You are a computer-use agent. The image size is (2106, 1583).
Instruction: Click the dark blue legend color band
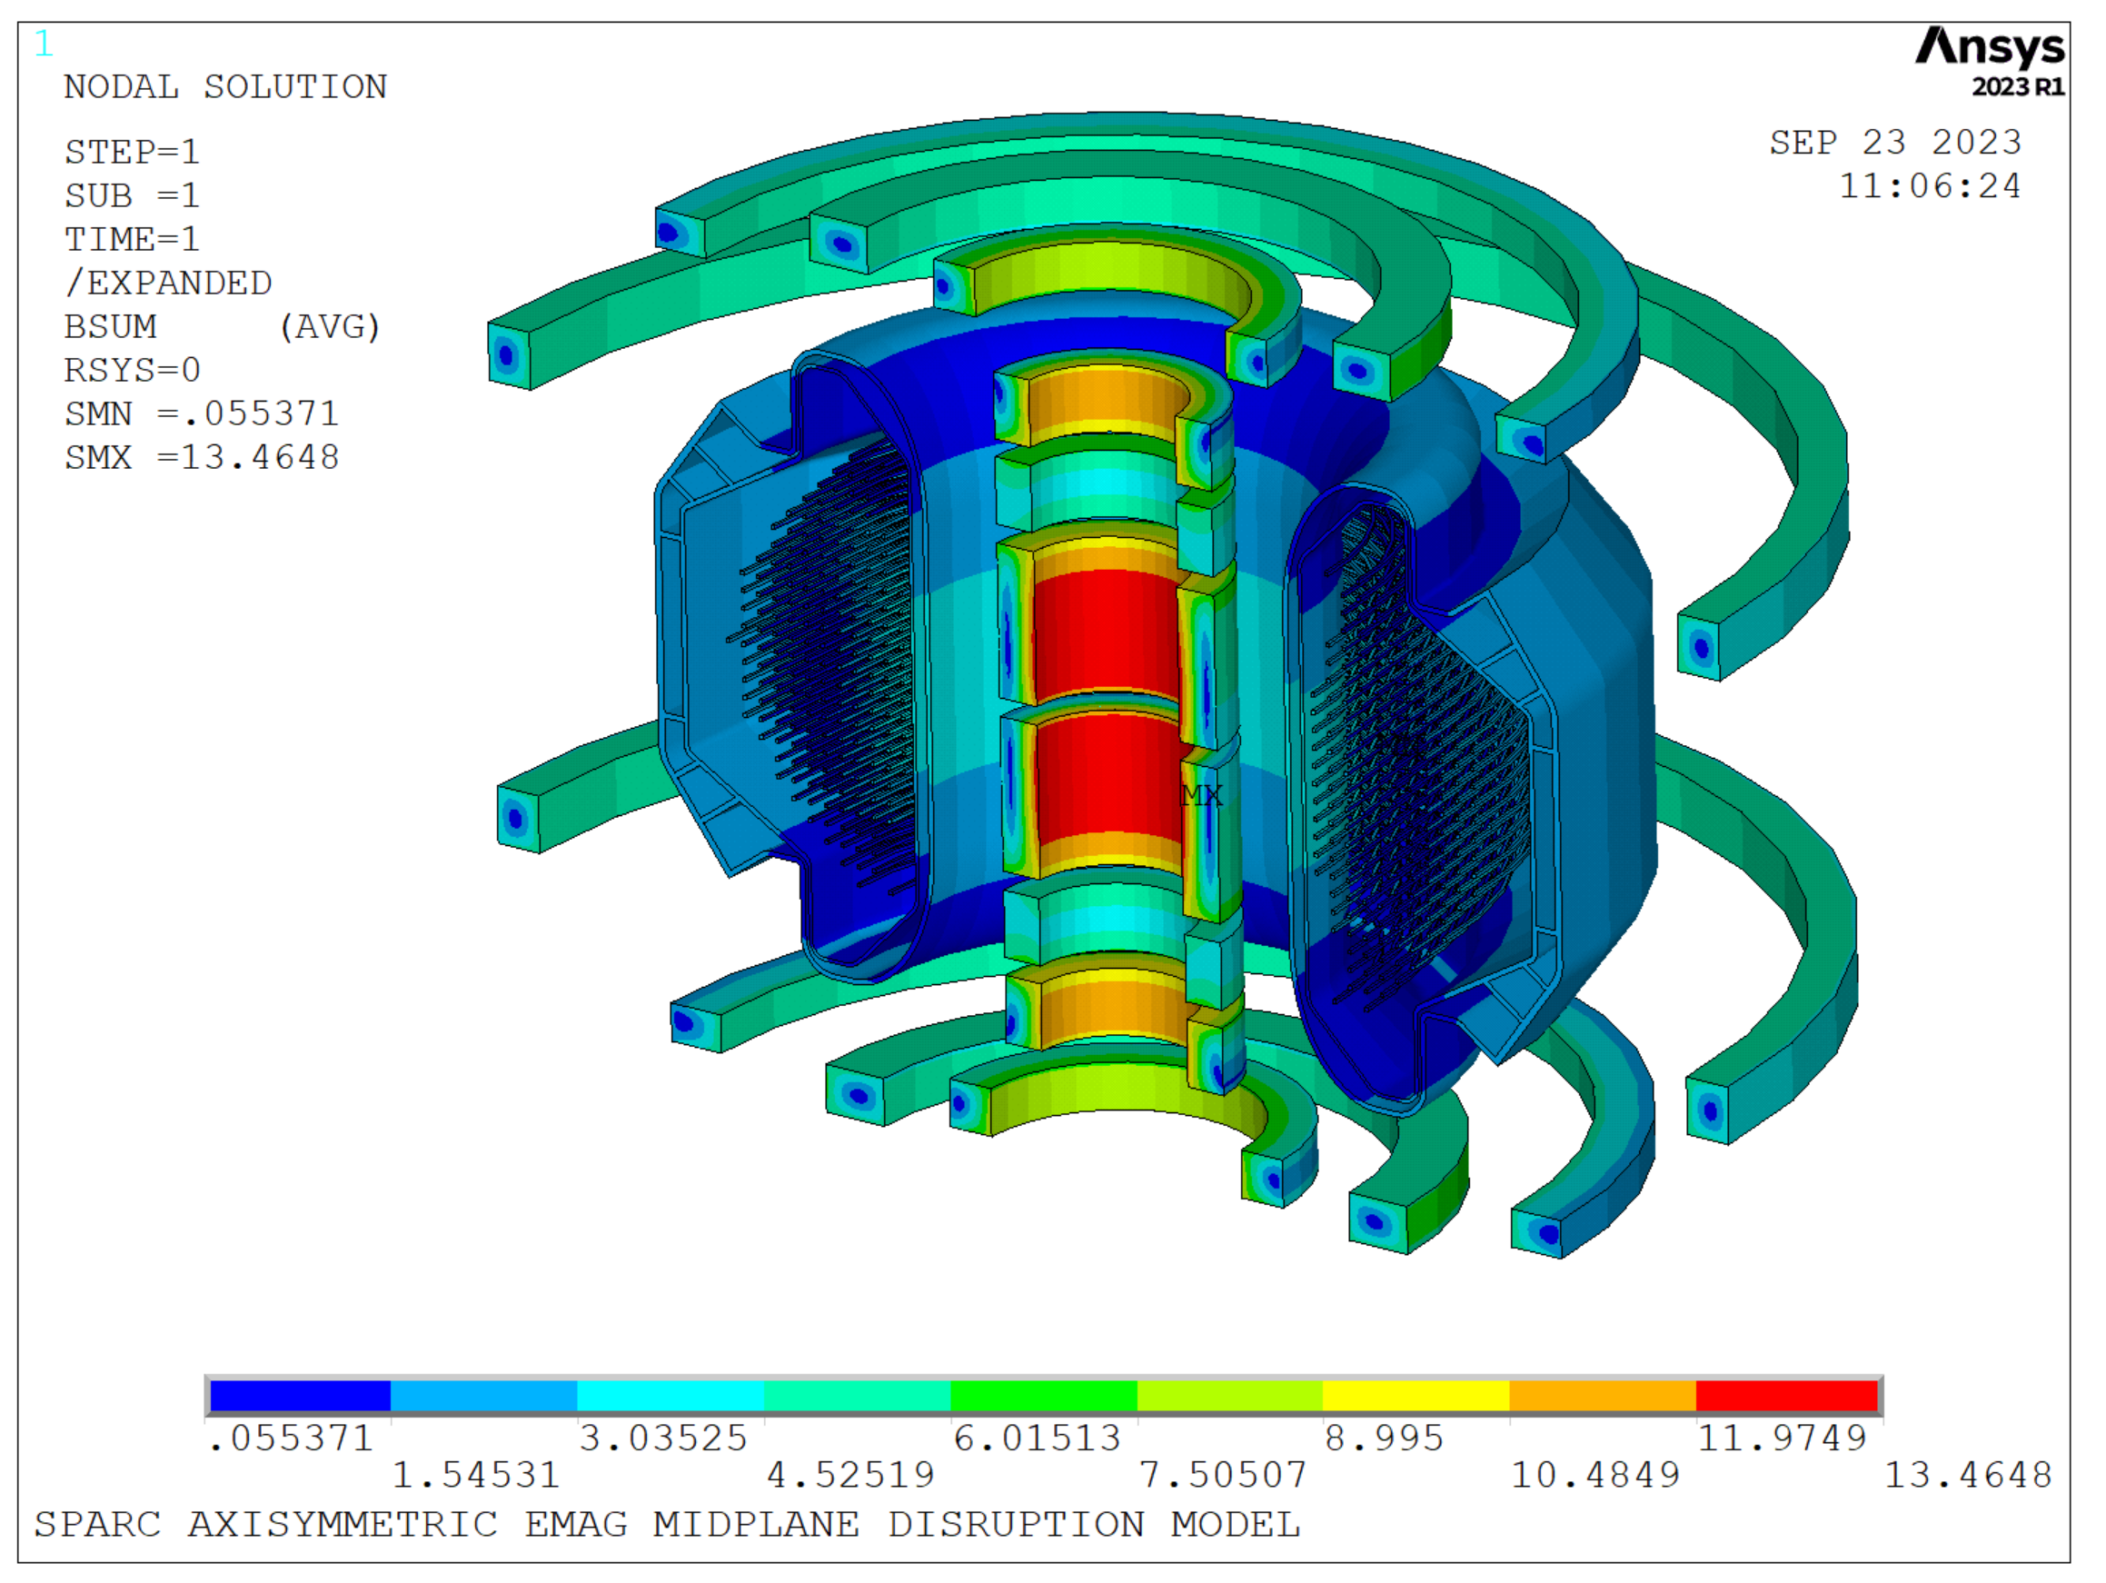[x=300, y=1397]
